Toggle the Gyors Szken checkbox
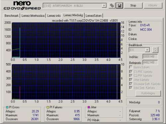 [131, 67]
